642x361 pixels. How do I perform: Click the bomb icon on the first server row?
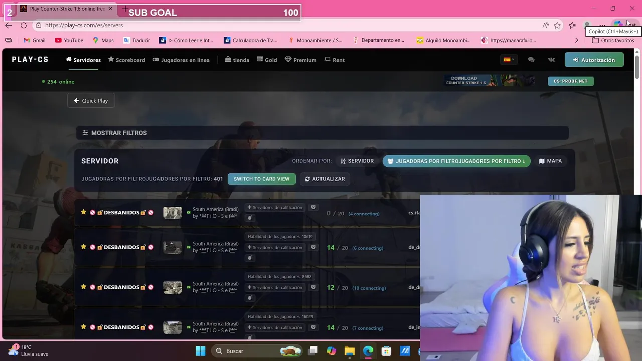click(250, 218)
